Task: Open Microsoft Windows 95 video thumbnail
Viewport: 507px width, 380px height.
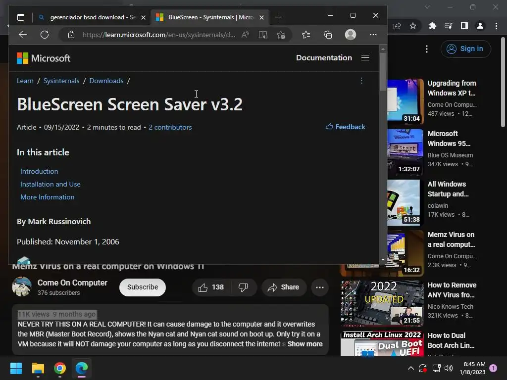Action: pyautogui.click(x=406, y=151)
